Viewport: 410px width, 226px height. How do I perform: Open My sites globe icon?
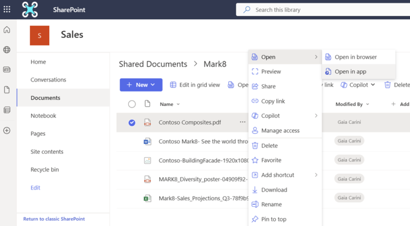point(7,50)
